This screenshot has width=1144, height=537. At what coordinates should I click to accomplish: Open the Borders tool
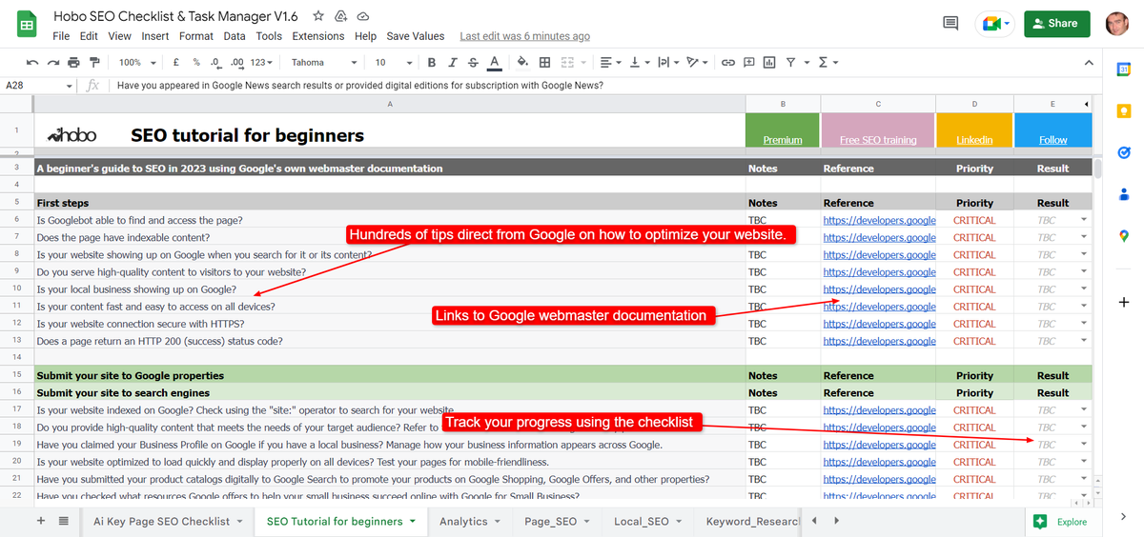tap(544, 63)
